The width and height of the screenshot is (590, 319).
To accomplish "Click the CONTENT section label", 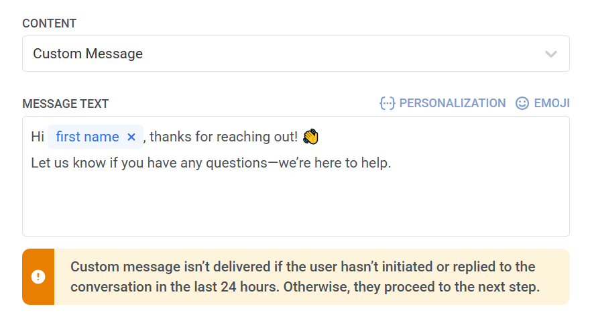I will [50, 23].
